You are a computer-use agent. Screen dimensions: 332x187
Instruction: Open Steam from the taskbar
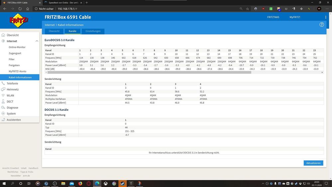coord(122,183)
